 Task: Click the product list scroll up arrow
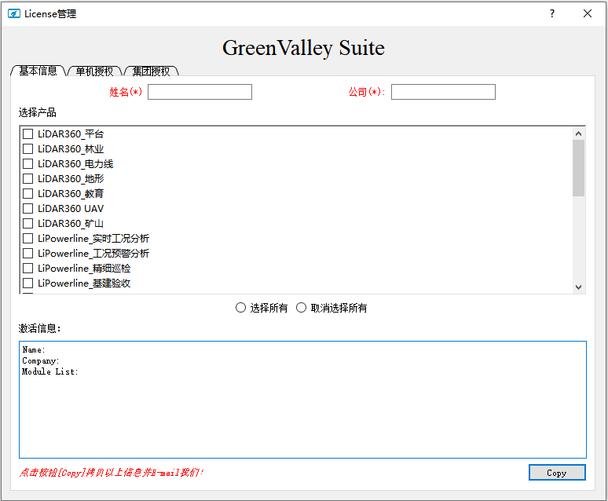pyautogui.click(x=578, y=133)
